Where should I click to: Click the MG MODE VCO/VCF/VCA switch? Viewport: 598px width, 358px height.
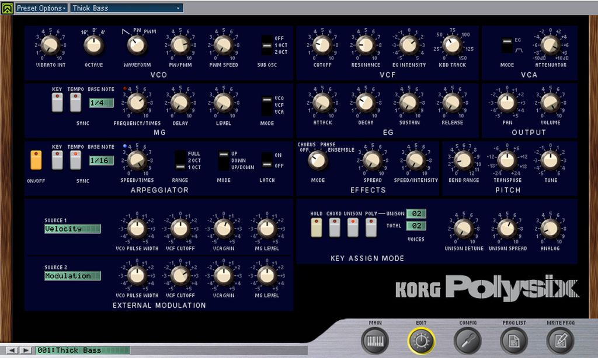(267, 105)
